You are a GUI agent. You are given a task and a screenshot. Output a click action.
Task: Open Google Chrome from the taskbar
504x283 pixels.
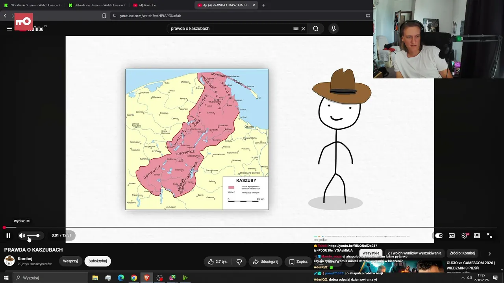click(134, 278)
